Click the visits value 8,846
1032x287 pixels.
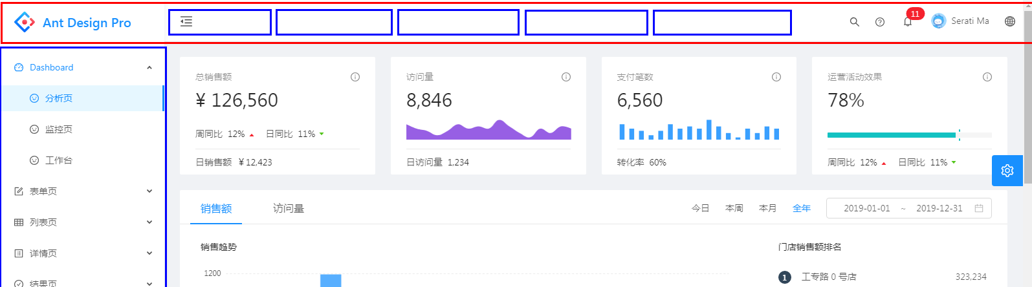[x=429, y=100]
